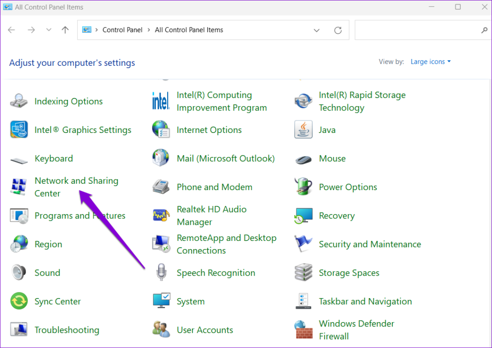
Task: Select 'All Control Panel Items' breadcrumb segment
Action: 189,30
